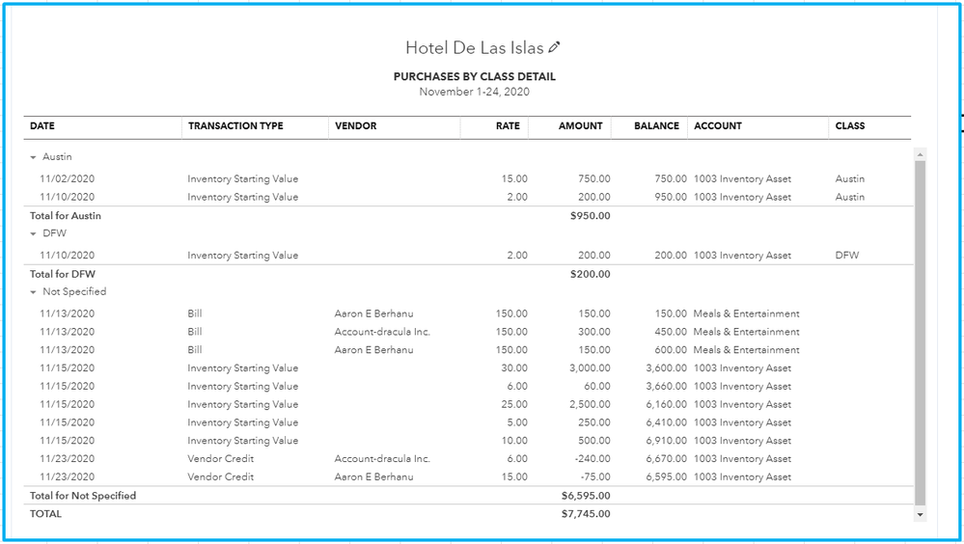Open the 11/02/2020 Inventory Starting Value transaction
The width and height of the screenshot is (964, 544).
[x=467, y=178]
